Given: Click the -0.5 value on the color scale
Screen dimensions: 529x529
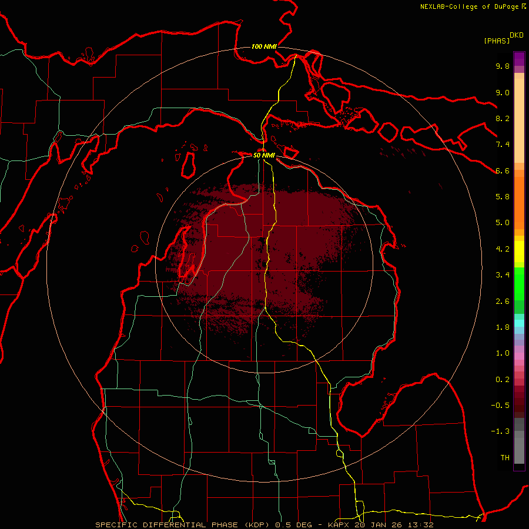Looking at the screenshot, I should 500,405.
